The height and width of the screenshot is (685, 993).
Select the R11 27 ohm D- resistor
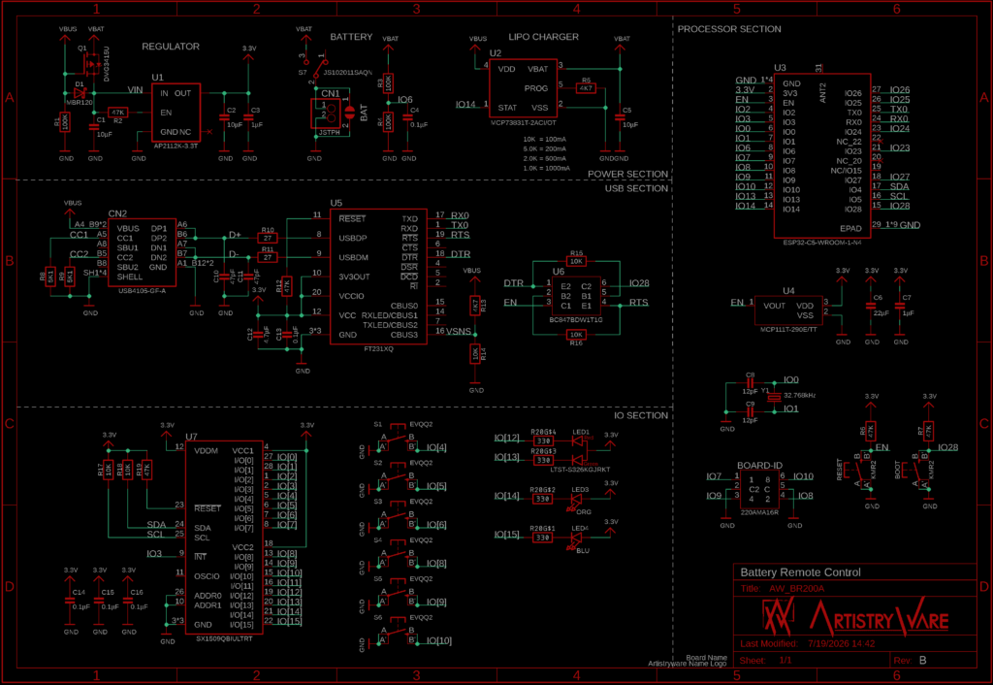[x=268, y=257]
